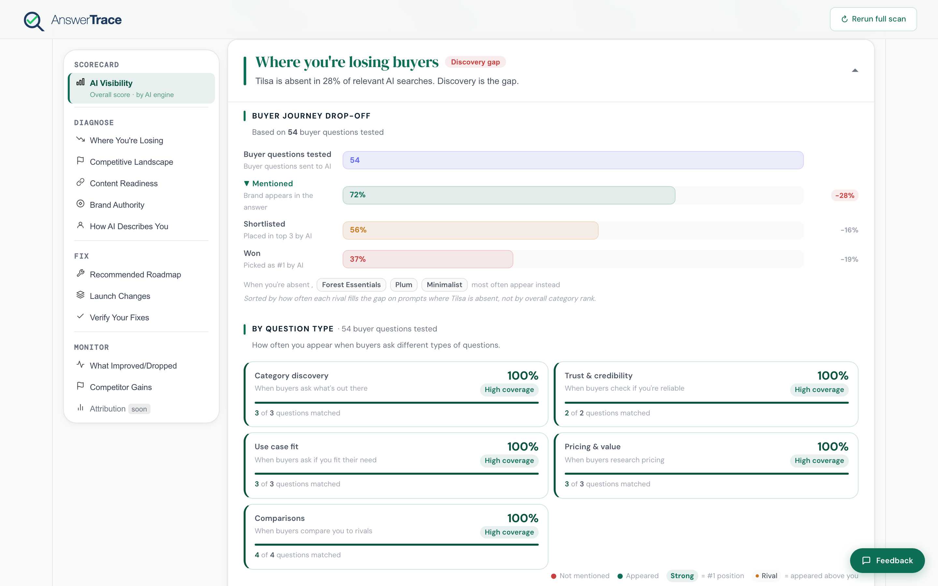938x586 pixels.
Task: Click the -16% Shortlisted drop-off value
Action: 849,230
